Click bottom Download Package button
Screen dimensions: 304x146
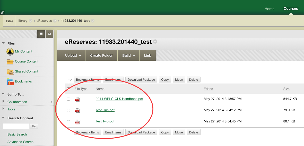point(141,132)
